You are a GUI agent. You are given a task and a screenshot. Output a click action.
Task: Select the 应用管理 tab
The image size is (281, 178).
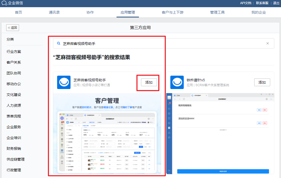click(128, 12)
